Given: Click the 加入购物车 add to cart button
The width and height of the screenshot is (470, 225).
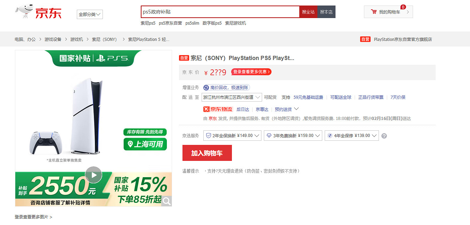Looking at the screenshot, I should point(207,153).
